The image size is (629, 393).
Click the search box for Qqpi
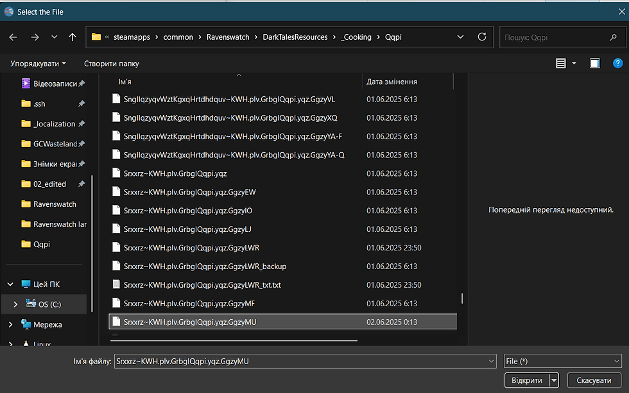click(562, 37)
